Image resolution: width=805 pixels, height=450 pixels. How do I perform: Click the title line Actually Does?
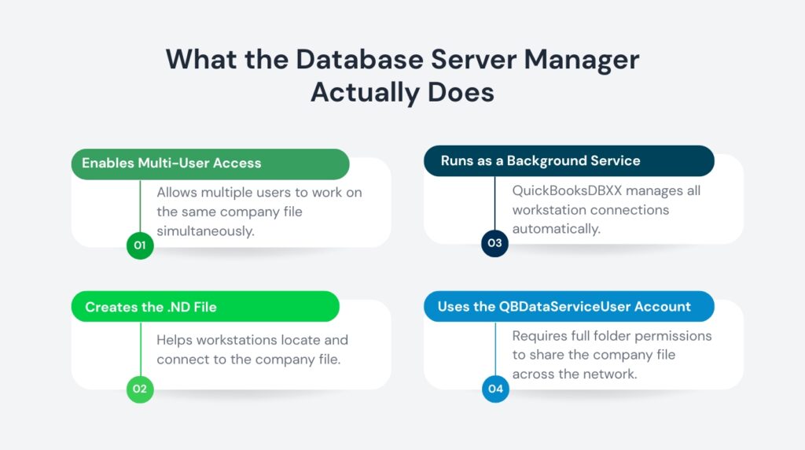click(x=402, y=93)
